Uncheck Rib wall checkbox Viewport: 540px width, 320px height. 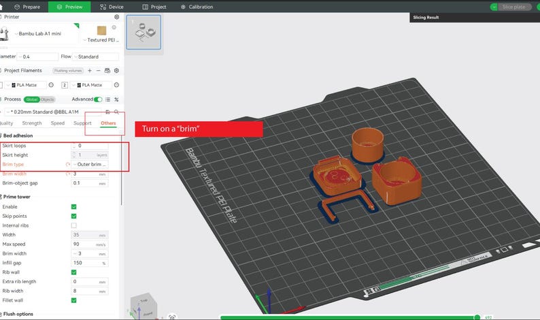click(x=73, y=272)
